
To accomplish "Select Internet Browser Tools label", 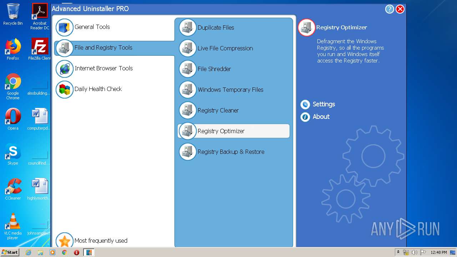I will click(x=104, y=68).
